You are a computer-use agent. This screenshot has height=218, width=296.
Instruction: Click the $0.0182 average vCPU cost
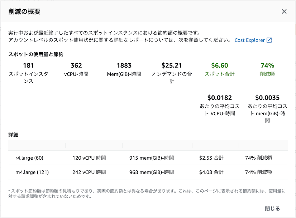(x=220, y=98)
